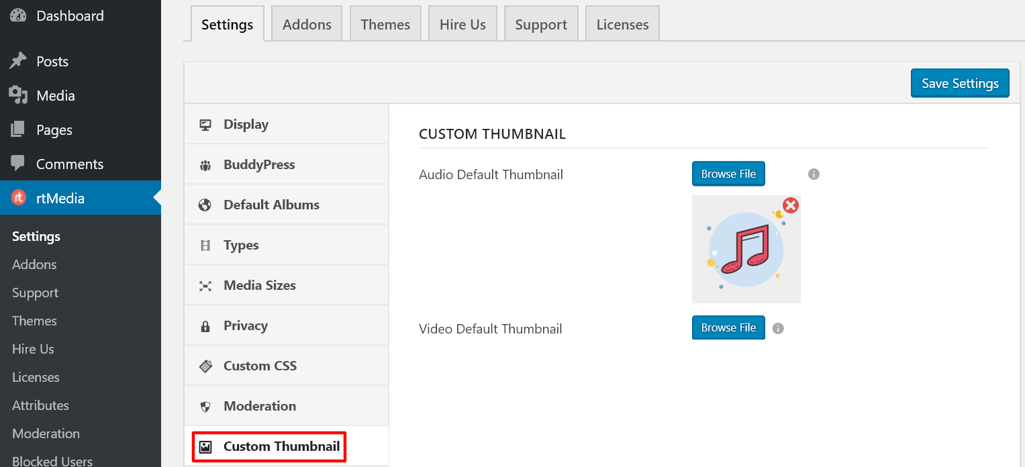Image resolution: width=1025 pixels, height=467 pixels.
Task: Open Custom Thumbnail via its image icon
Action: (205, 446)
